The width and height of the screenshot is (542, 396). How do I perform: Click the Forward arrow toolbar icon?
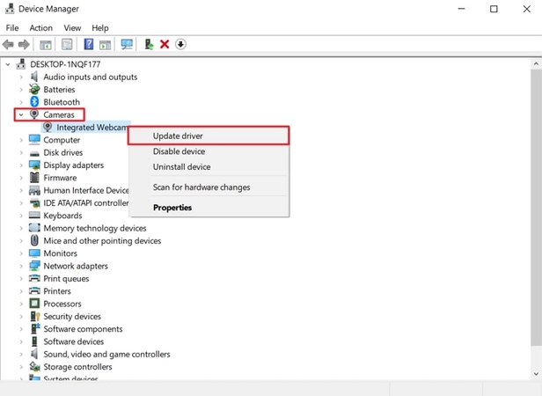[24, 44]
